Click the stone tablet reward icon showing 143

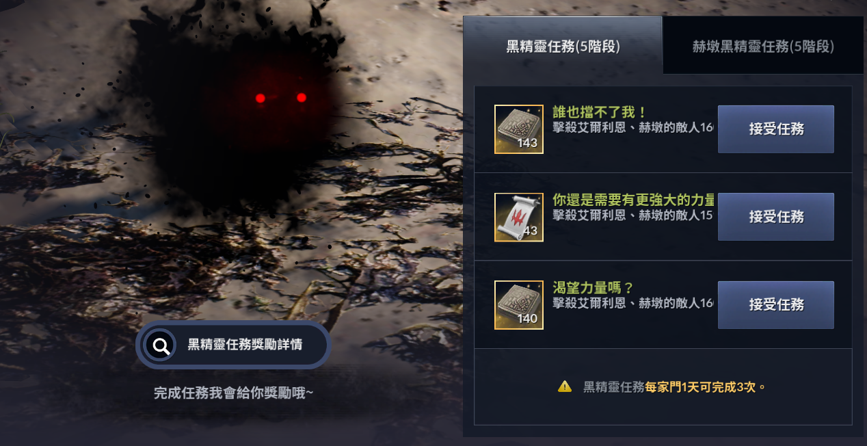(518, 129)
